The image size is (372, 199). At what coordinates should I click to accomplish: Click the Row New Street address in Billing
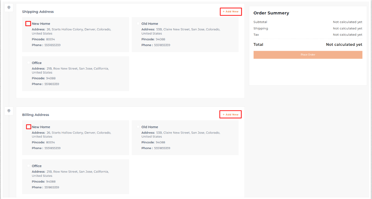click(x=77, y=172)
